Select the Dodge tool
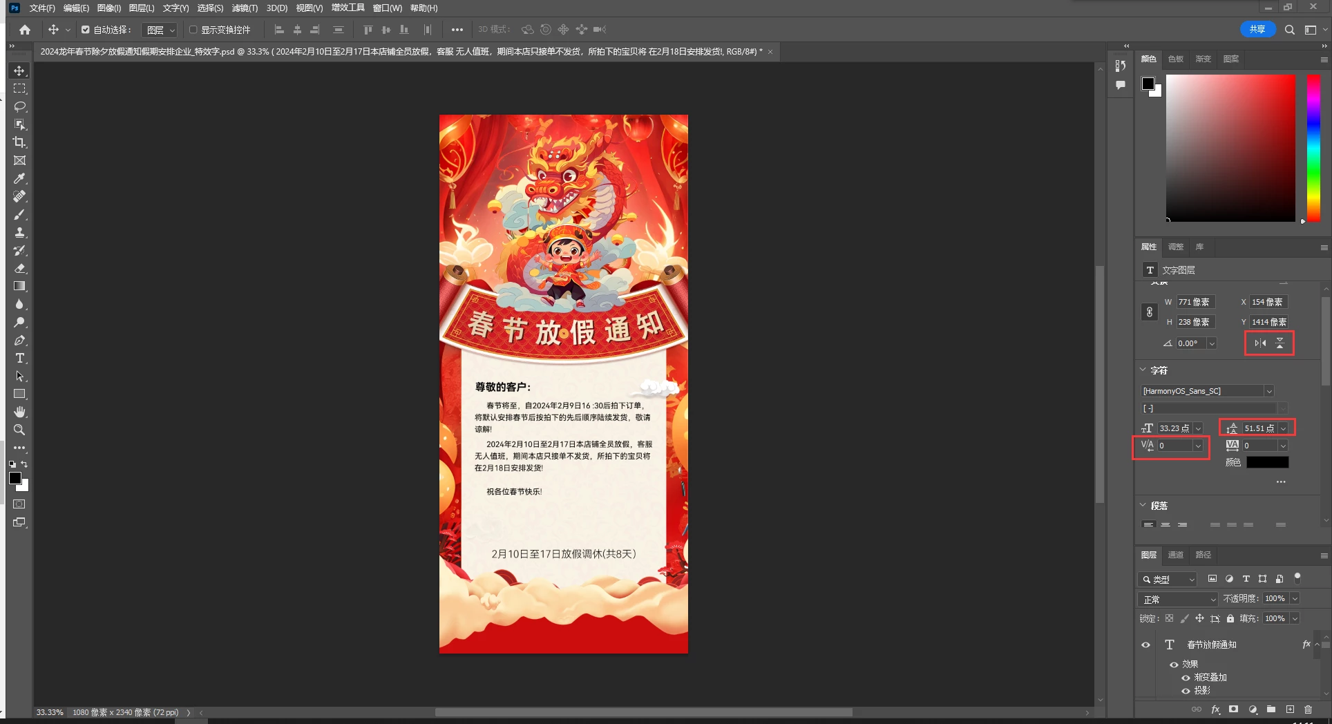Image resolution: width=1332 pixels, height=724 pixels. coord(19,322)
